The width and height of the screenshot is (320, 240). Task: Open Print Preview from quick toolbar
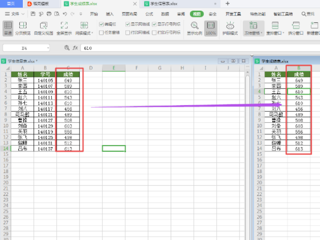(x=57, y=14)
